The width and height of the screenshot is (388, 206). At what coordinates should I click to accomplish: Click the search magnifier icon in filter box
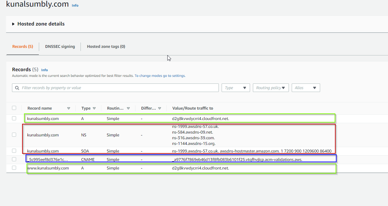(x=17, y=88)
